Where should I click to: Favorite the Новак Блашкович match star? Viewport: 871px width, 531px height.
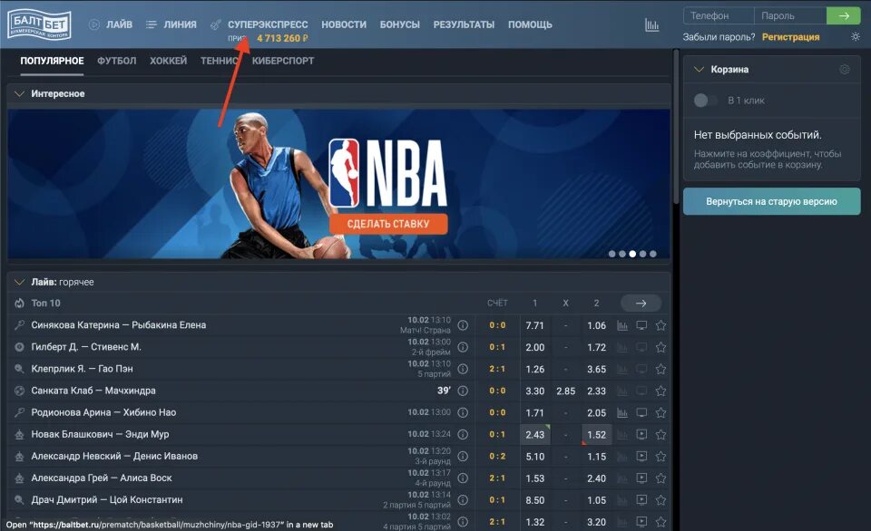tap(661, 434)
